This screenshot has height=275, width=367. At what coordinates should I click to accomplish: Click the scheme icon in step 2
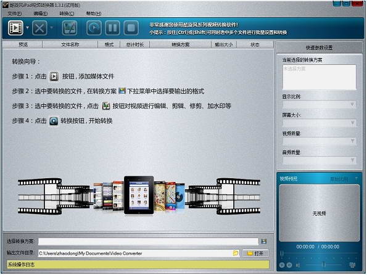coord(122,91)
